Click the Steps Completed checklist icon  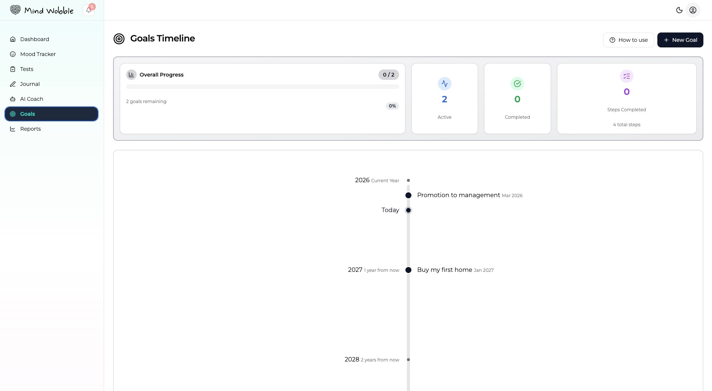click(x=627, y=76)
